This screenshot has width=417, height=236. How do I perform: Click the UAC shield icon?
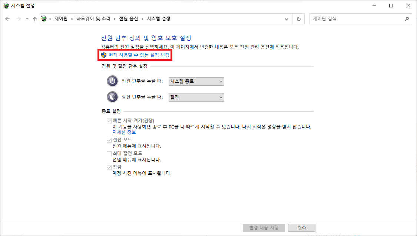coord(104,55)
